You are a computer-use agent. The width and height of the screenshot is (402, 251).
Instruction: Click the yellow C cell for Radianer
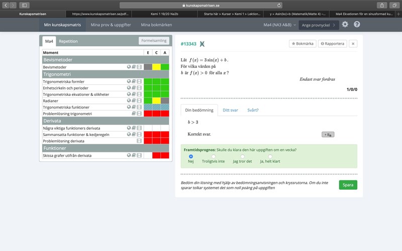(x=156, y=100)
